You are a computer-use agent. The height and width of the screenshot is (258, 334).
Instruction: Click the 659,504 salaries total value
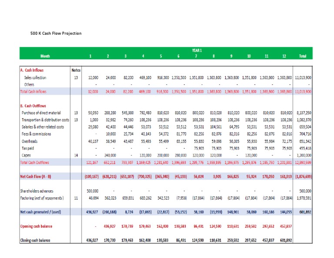(305, 127)
